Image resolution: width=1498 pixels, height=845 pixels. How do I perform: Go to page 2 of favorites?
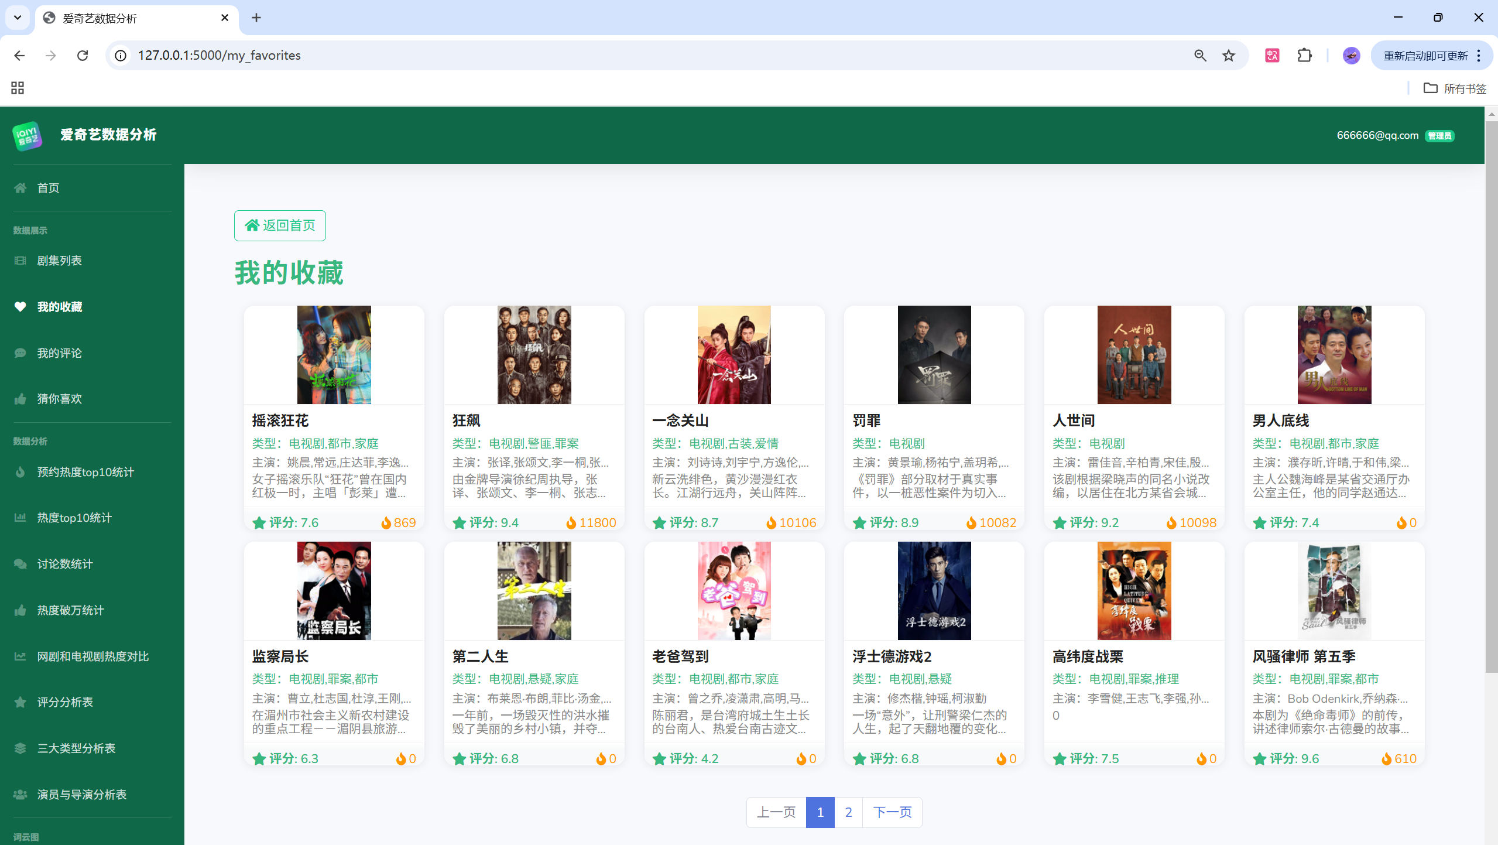[848, 812]
